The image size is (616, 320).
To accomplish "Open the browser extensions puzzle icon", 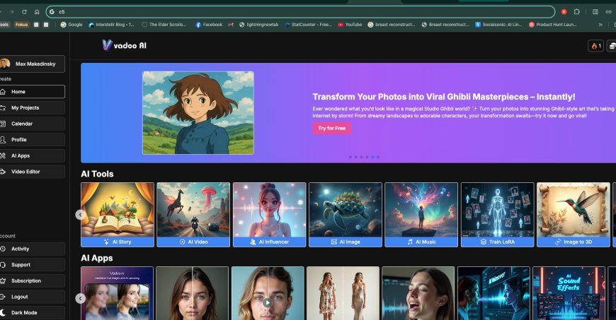I will [577, 12].
